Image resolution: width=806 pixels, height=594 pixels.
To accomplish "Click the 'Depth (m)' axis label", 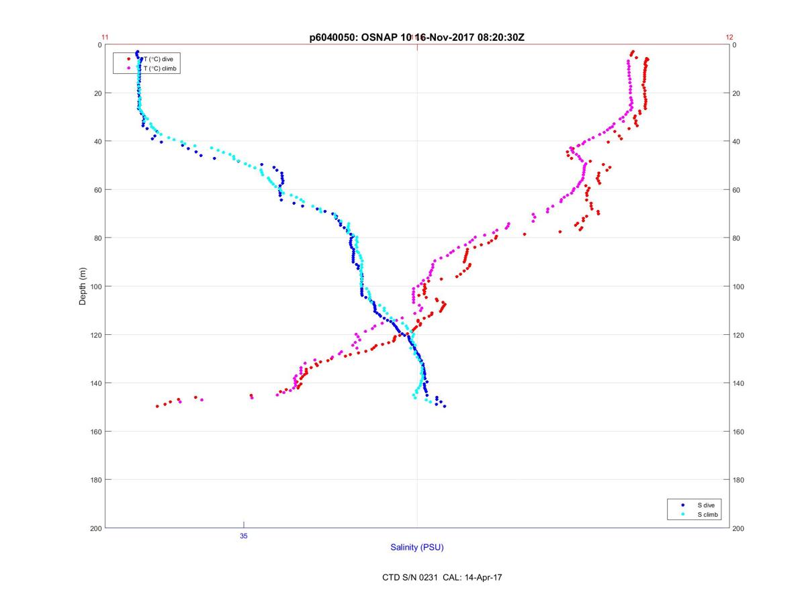I will (83, 287).
